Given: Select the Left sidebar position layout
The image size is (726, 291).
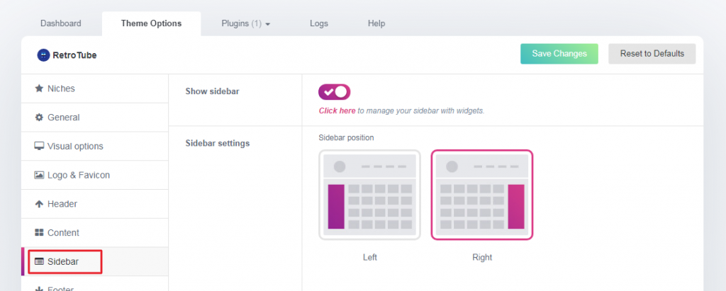Looking at the screenshot, I should click(369, 195).
